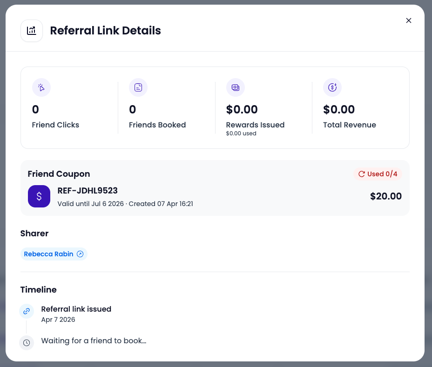This screenshot has width=432, height=367.
Task: Click the Used 0/4 badge
Action: click(x=378, y=174)
